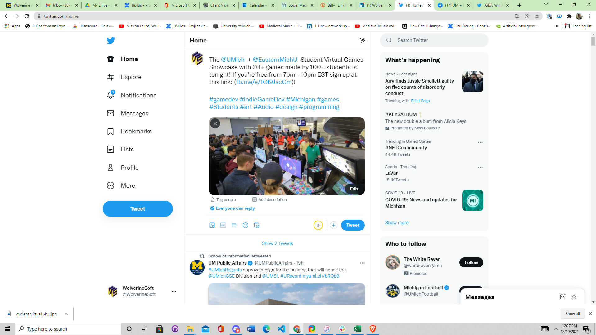Add another tweet with plus icon
596x335 pixels.
coord(334,225)
